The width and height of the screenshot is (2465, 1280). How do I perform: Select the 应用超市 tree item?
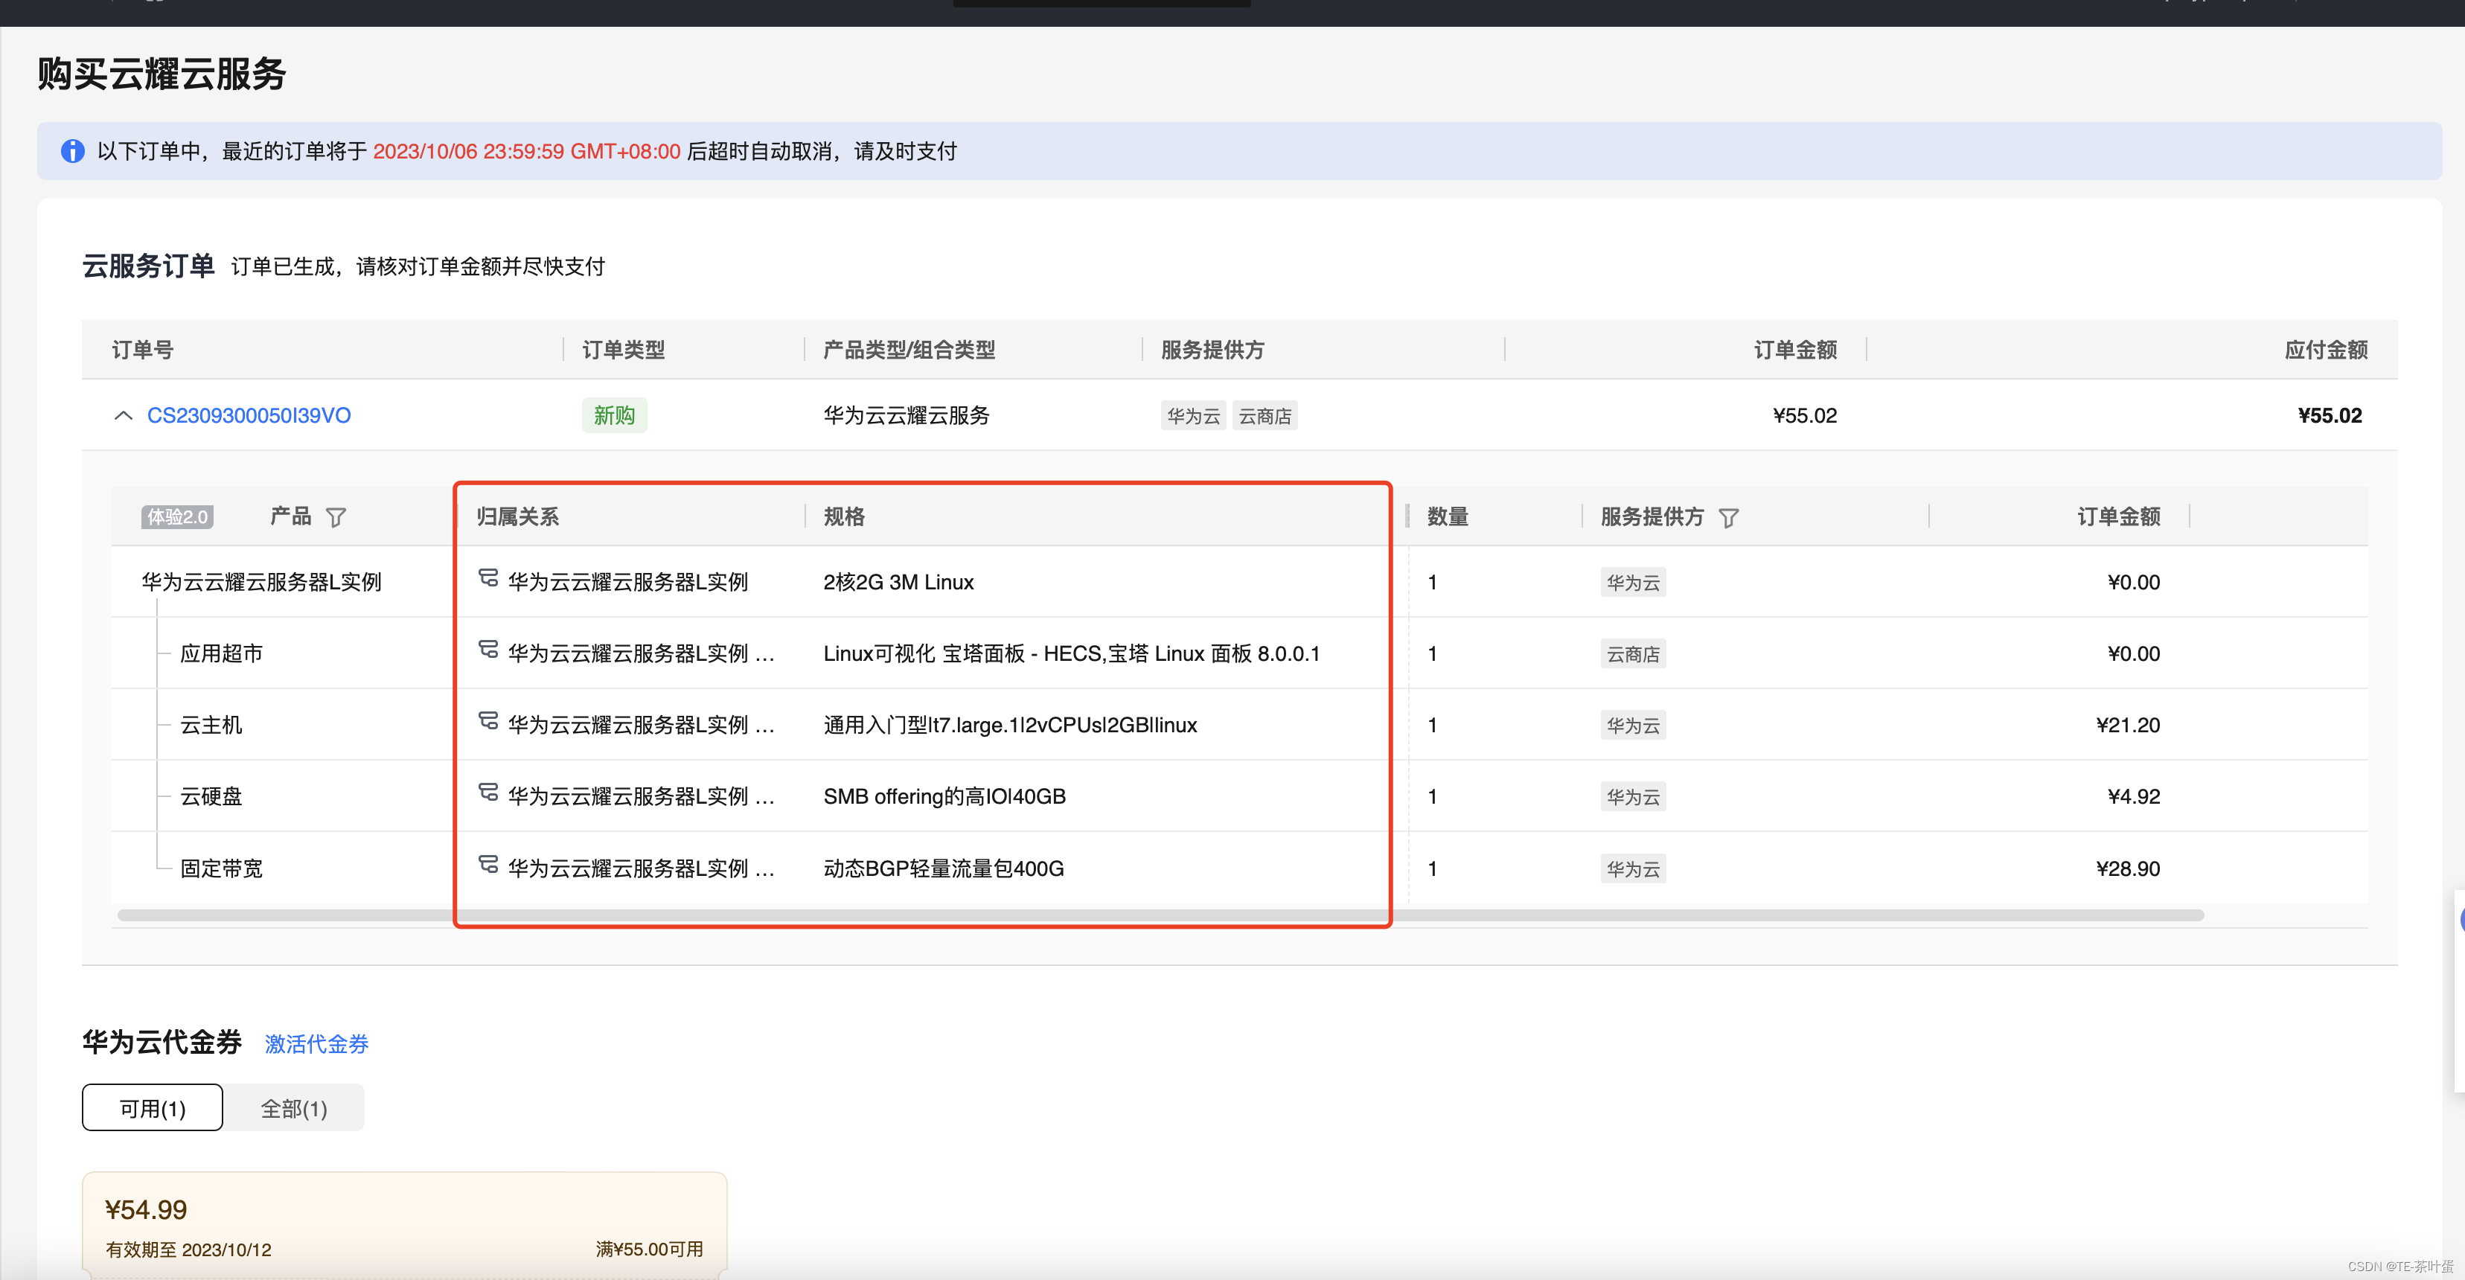[x=221, y=653]
